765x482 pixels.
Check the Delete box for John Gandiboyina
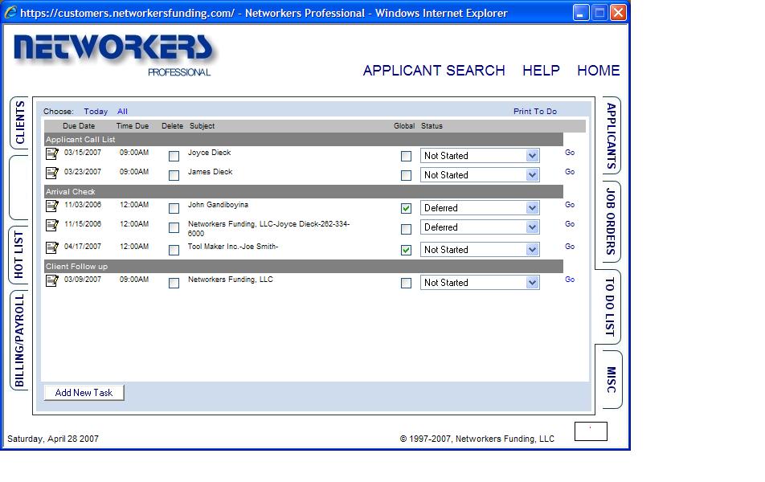(x=174, y=208)
